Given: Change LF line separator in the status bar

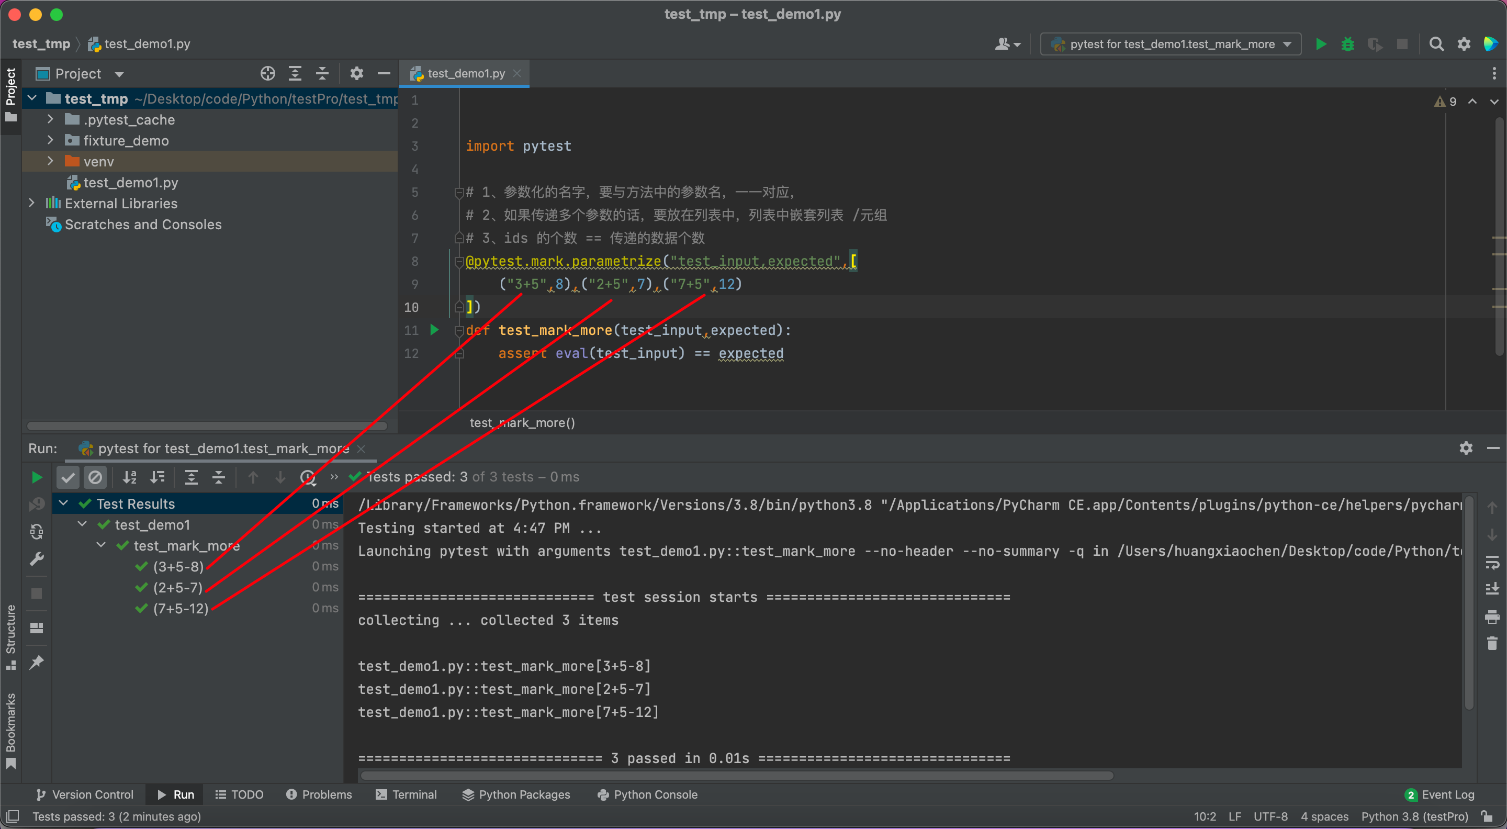Looking at the screenshot, I should click(1235, 816).
